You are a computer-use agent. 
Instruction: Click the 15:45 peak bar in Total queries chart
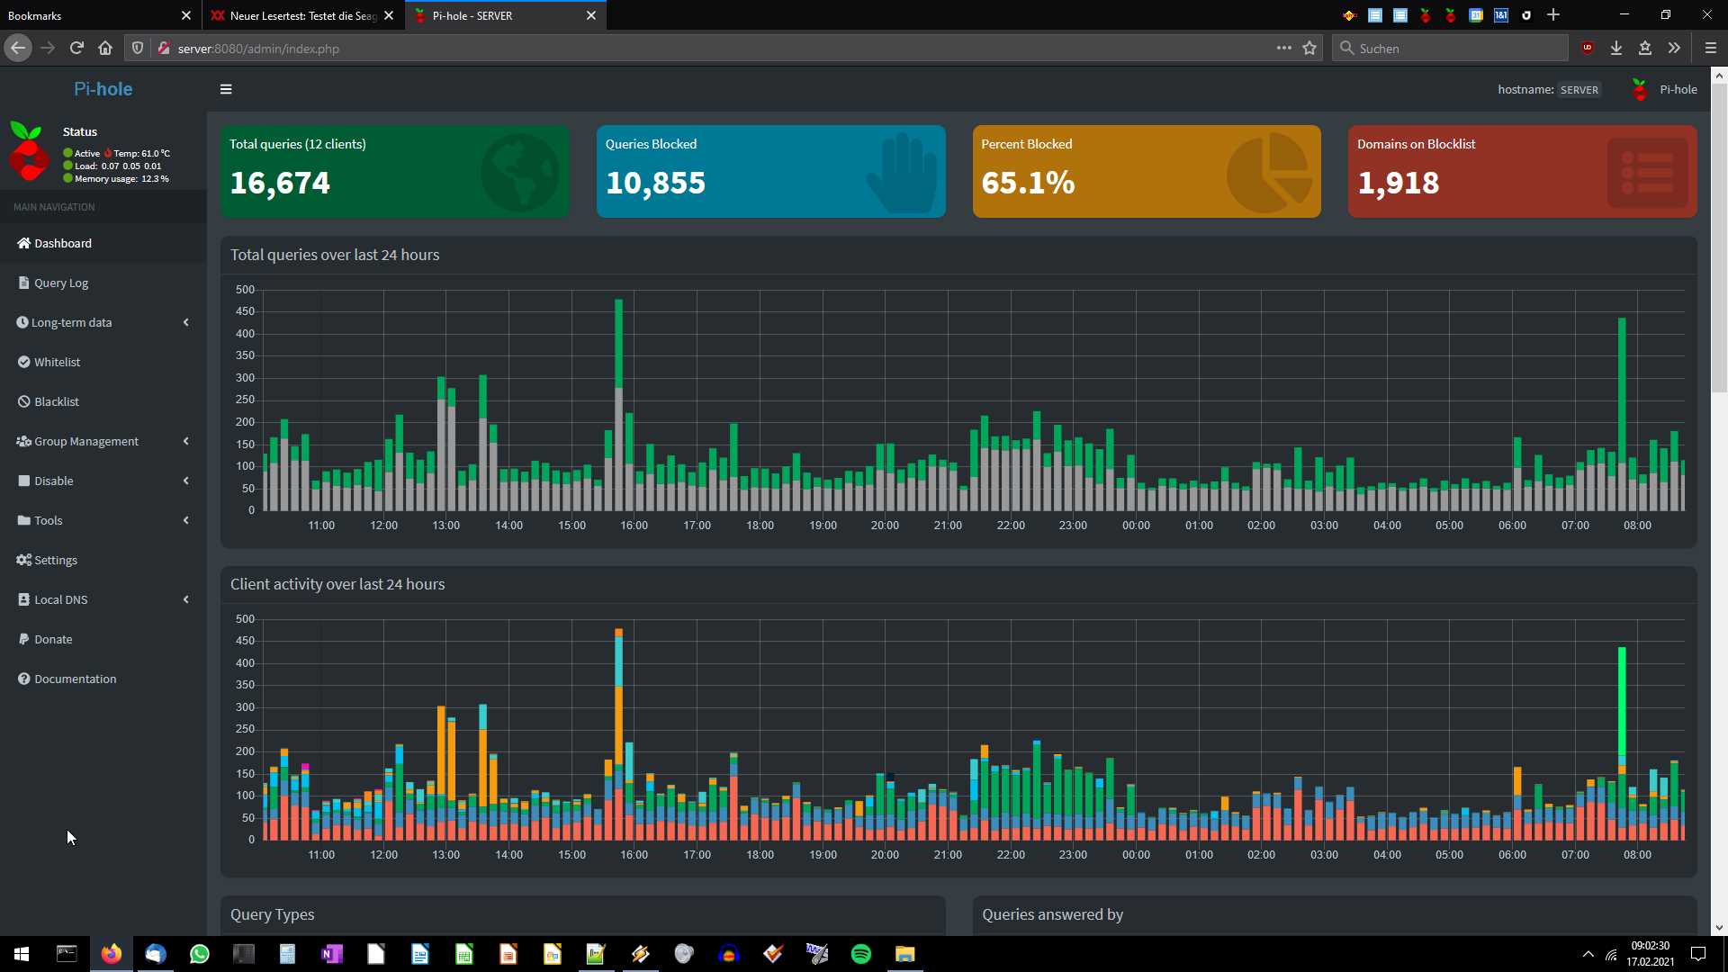point(618,405)
